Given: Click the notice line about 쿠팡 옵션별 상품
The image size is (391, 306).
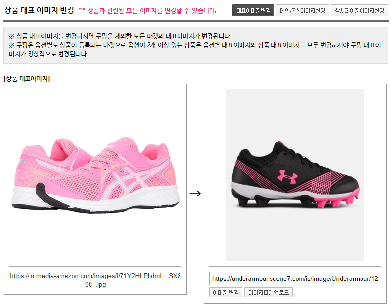Looking at the screenshot, I should (x=195, y=49).
